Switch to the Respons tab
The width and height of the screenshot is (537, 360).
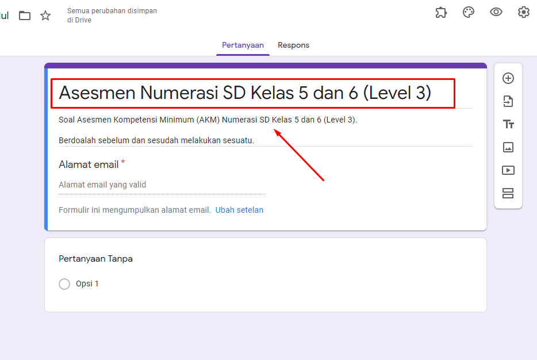point(293,45)
